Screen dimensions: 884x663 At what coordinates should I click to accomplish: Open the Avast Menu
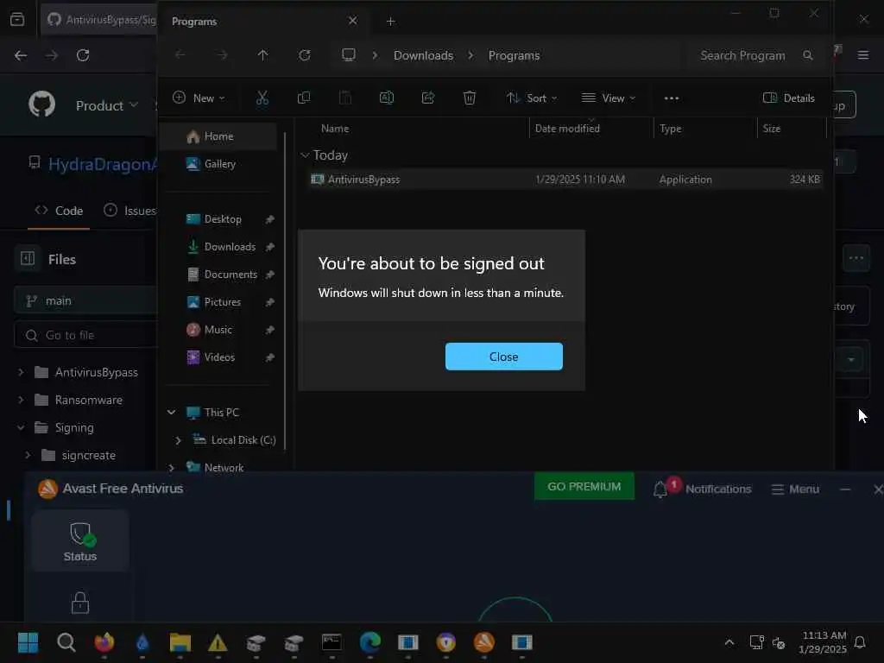[795, 489]
